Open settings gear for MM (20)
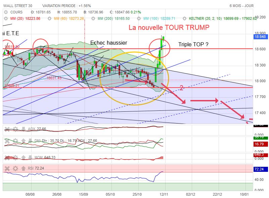Viewport: 269px width, 198px height. [6, 18]
